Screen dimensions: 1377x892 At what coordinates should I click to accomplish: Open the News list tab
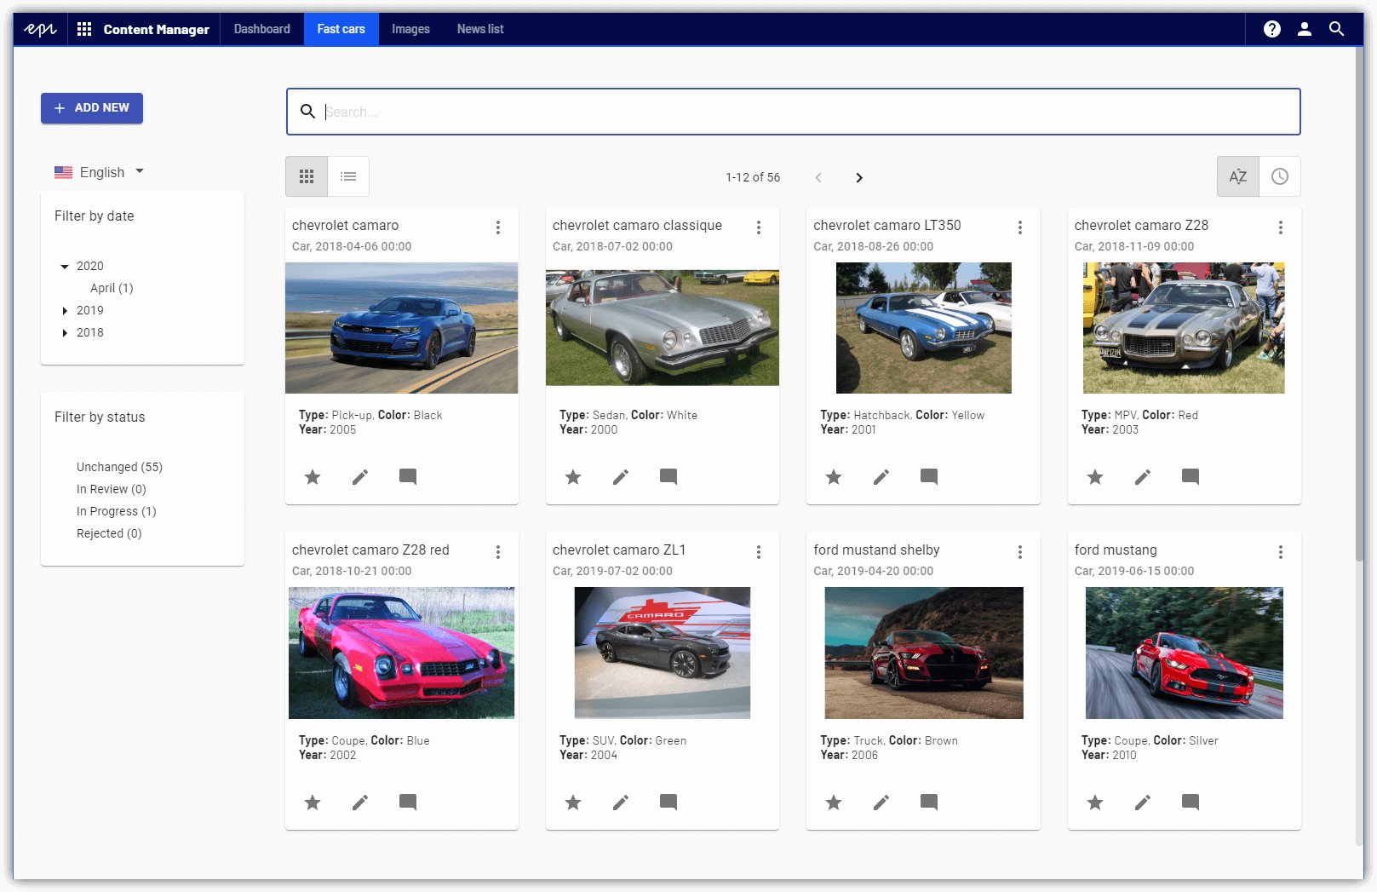tap(479, 29)
